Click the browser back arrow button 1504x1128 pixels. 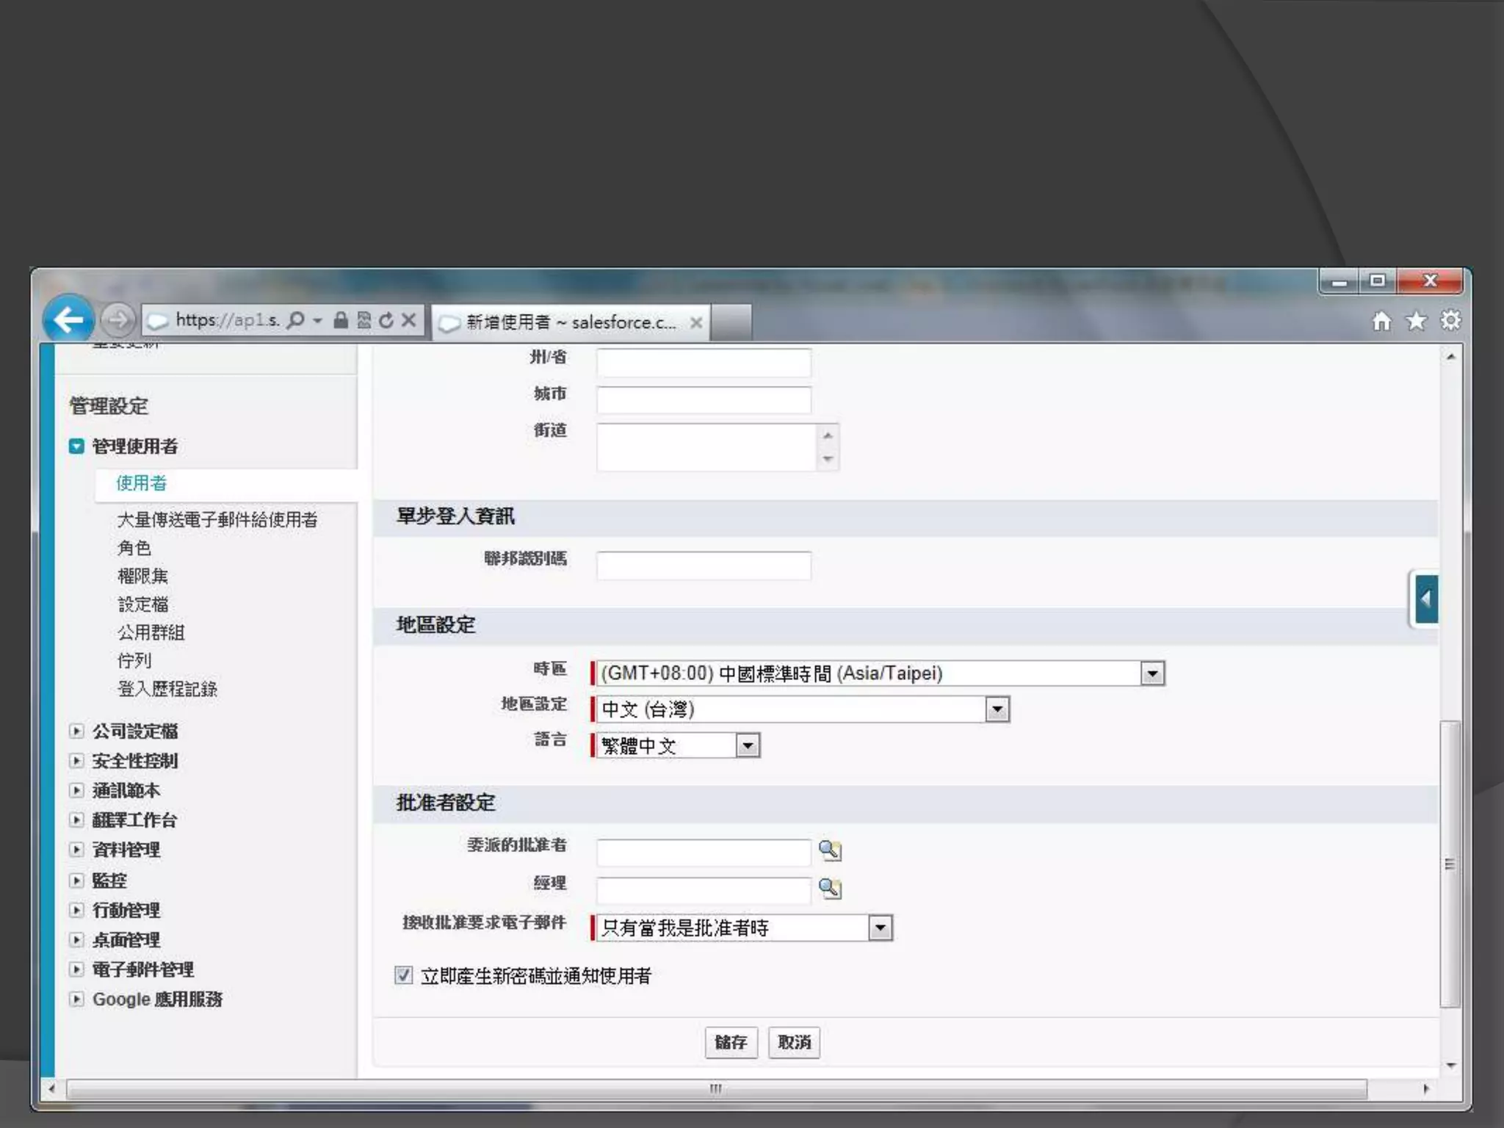(x=68, y=319)
